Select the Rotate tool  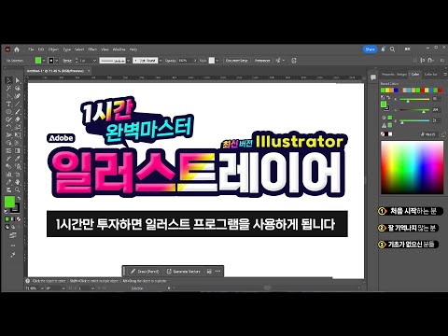click(8, 127)
